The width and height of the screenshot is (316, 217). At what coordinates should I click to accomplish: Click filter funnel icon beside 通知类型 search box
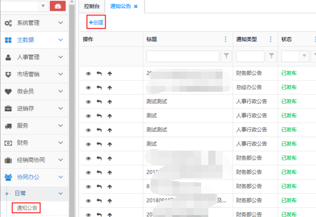271,56
